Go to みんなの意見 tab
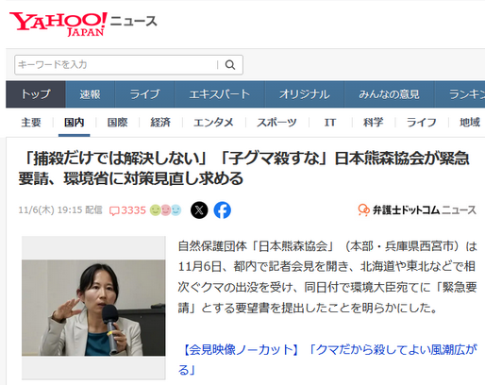Viewport: 485px width, 385px height. 390,94
